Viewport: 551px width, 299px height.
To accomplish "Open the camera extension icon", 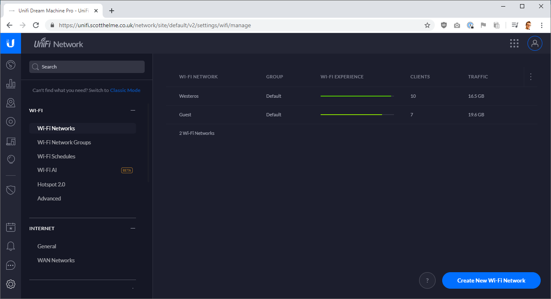I will pos(457,25).
